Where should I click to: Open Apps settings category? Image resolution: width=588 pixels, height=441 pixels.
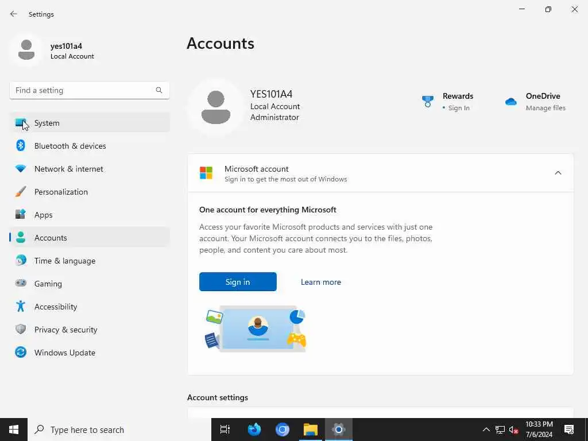tap(90, 215)
